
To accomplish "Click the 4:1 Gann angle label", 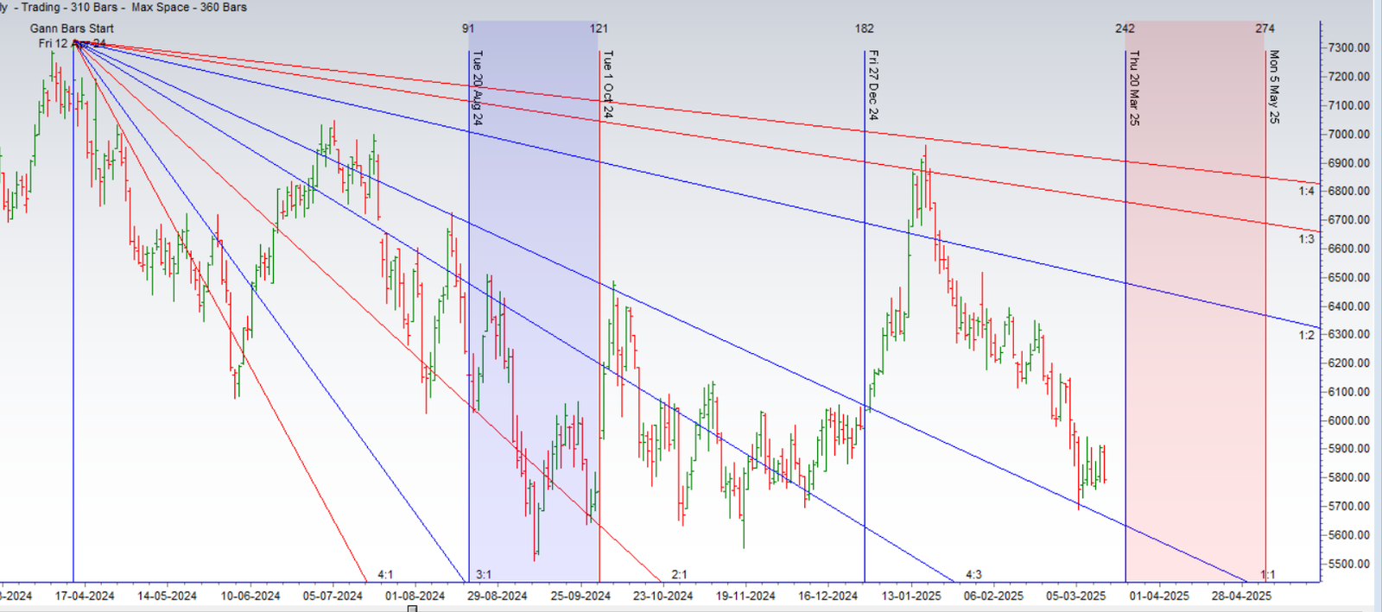I will click(x=385, y=574).
